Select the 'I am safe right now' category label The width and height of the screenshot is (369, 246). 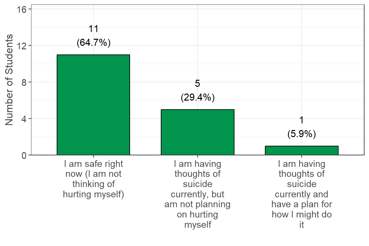coord(93,179)
